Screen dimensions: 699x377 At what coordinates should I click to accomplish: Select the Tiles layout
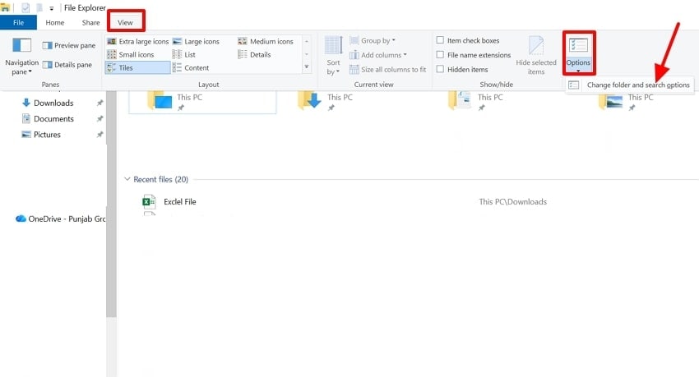138,67
